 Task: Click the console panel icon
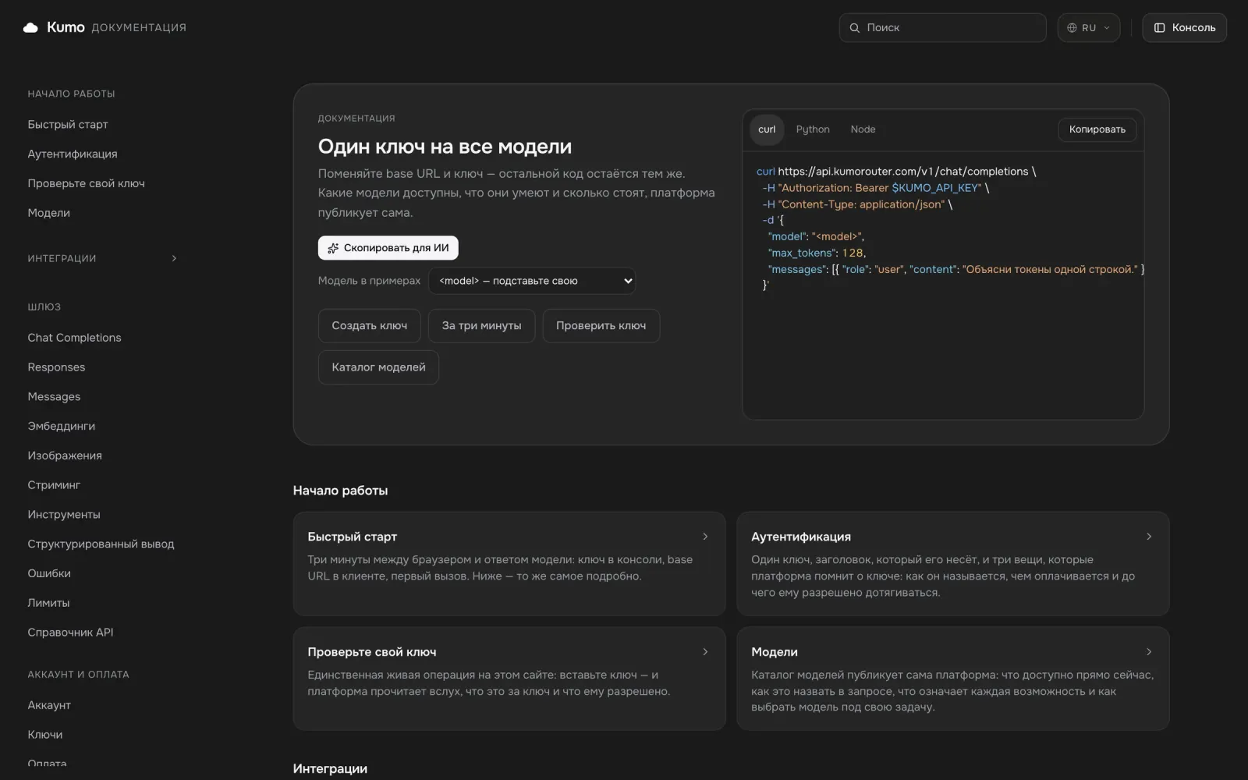1160,27
